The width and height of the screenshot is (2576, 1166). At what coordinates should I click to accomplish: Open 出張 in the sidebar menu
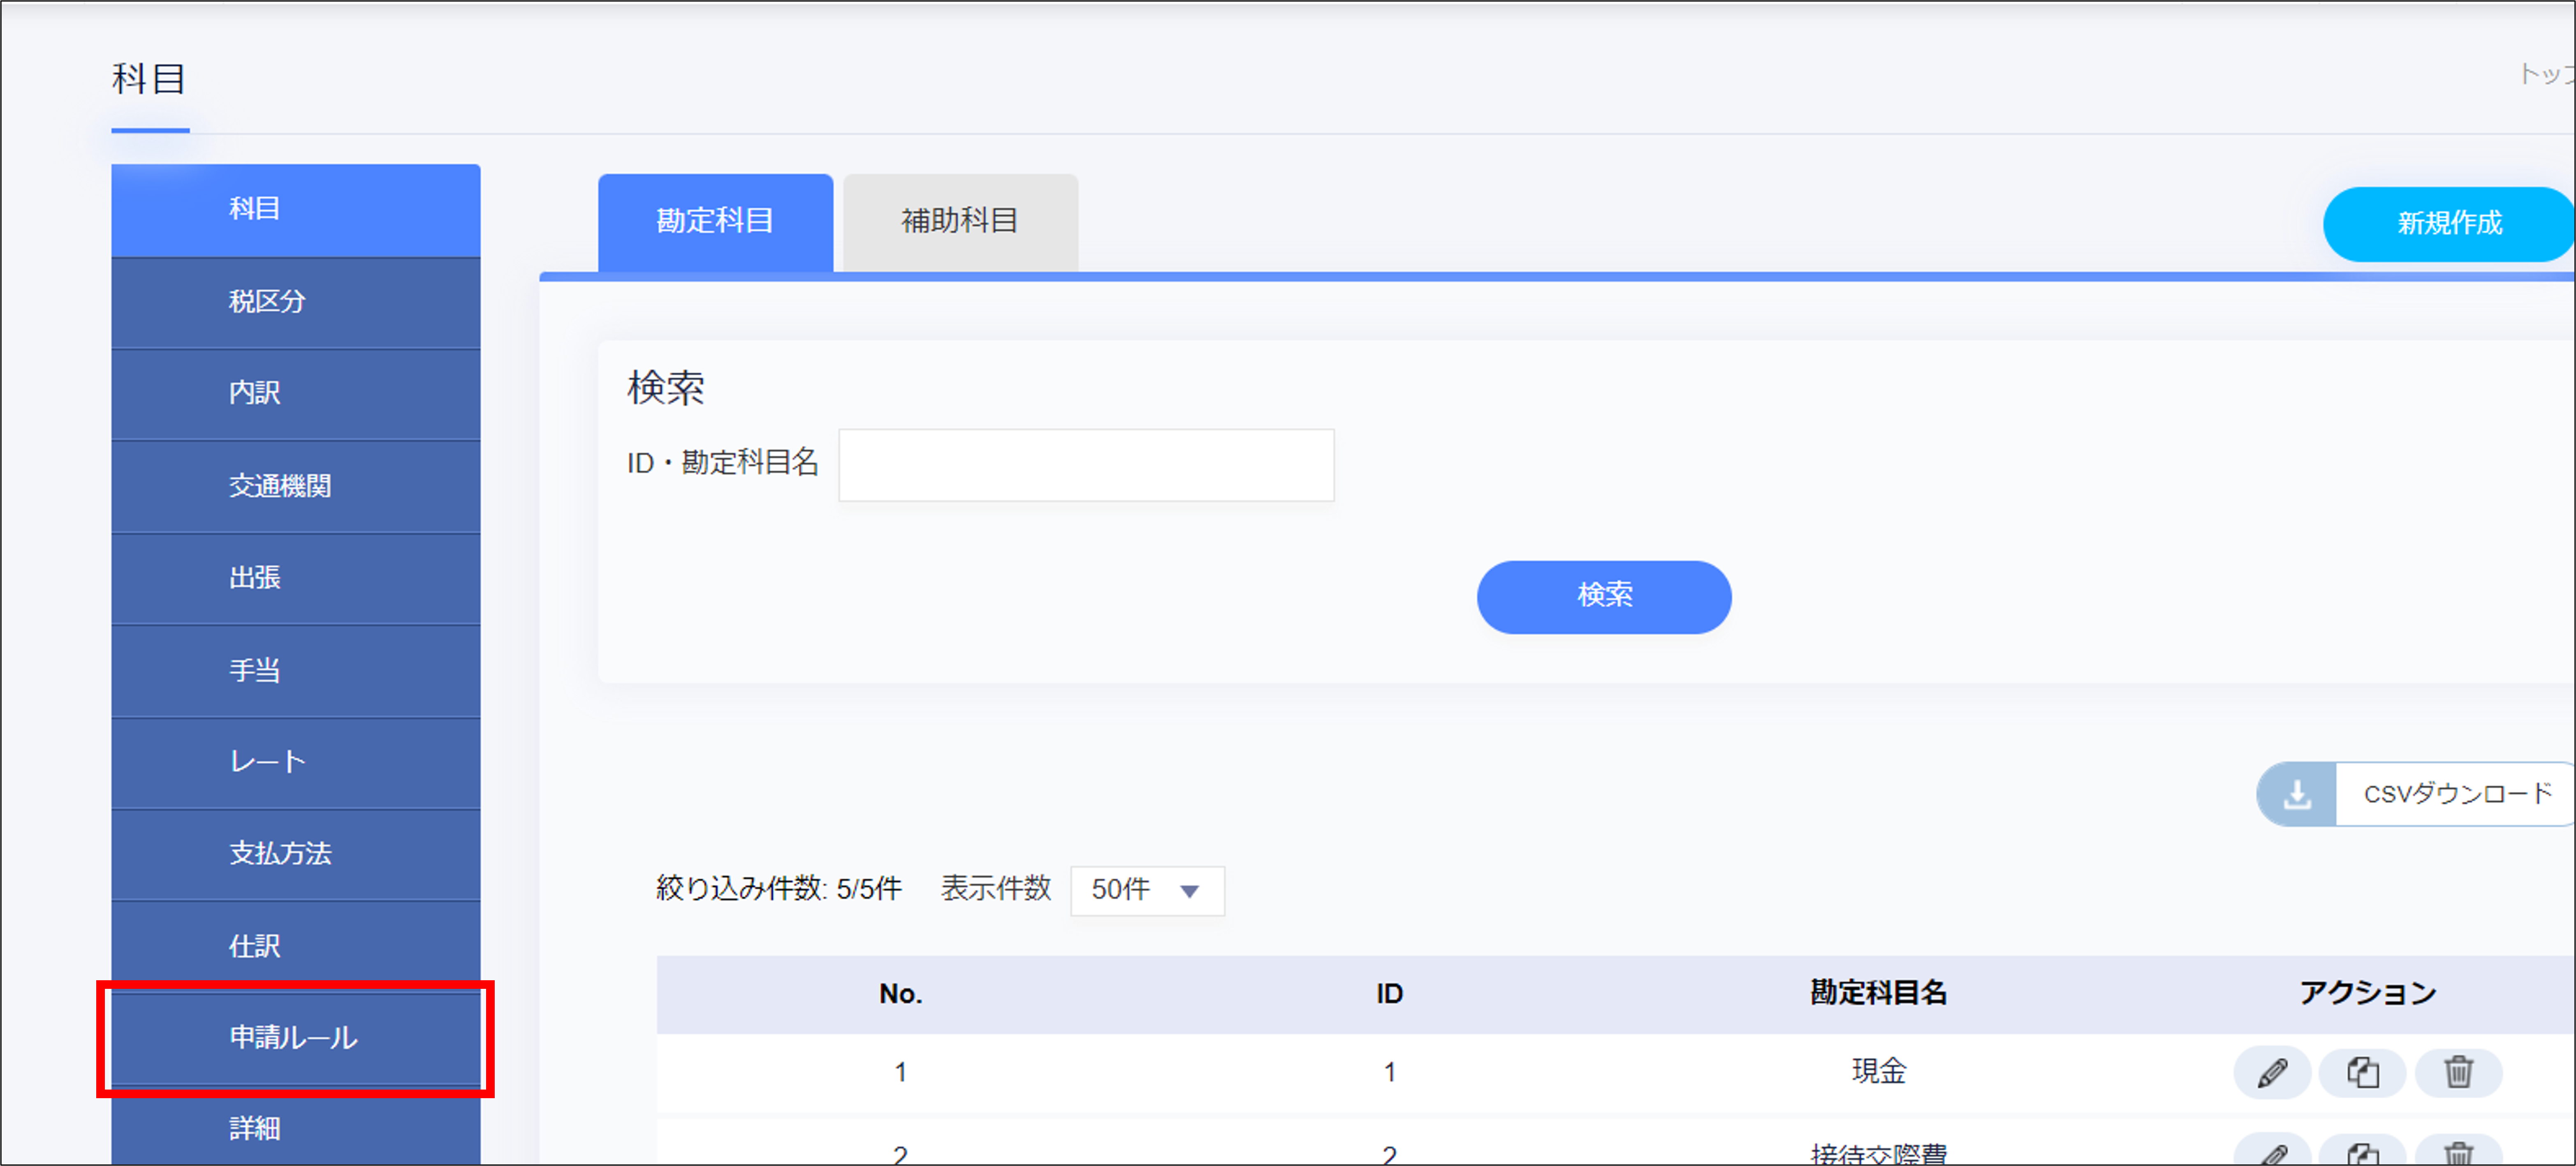click(296, 579)
